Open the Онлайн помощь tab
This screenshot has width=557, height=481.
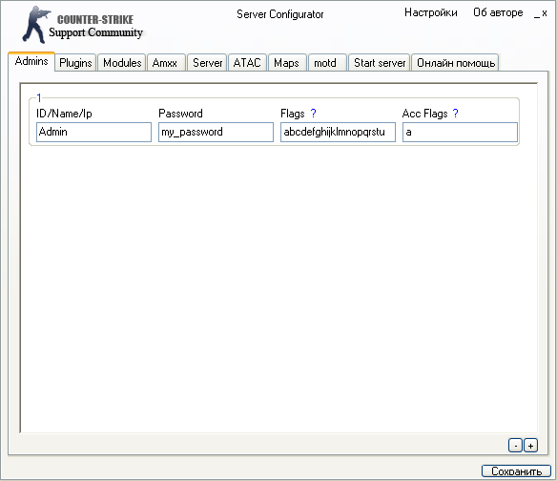click(x=456, y=63)
